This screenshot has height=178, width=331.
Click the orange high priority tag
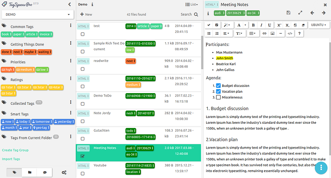pos(8,70)
